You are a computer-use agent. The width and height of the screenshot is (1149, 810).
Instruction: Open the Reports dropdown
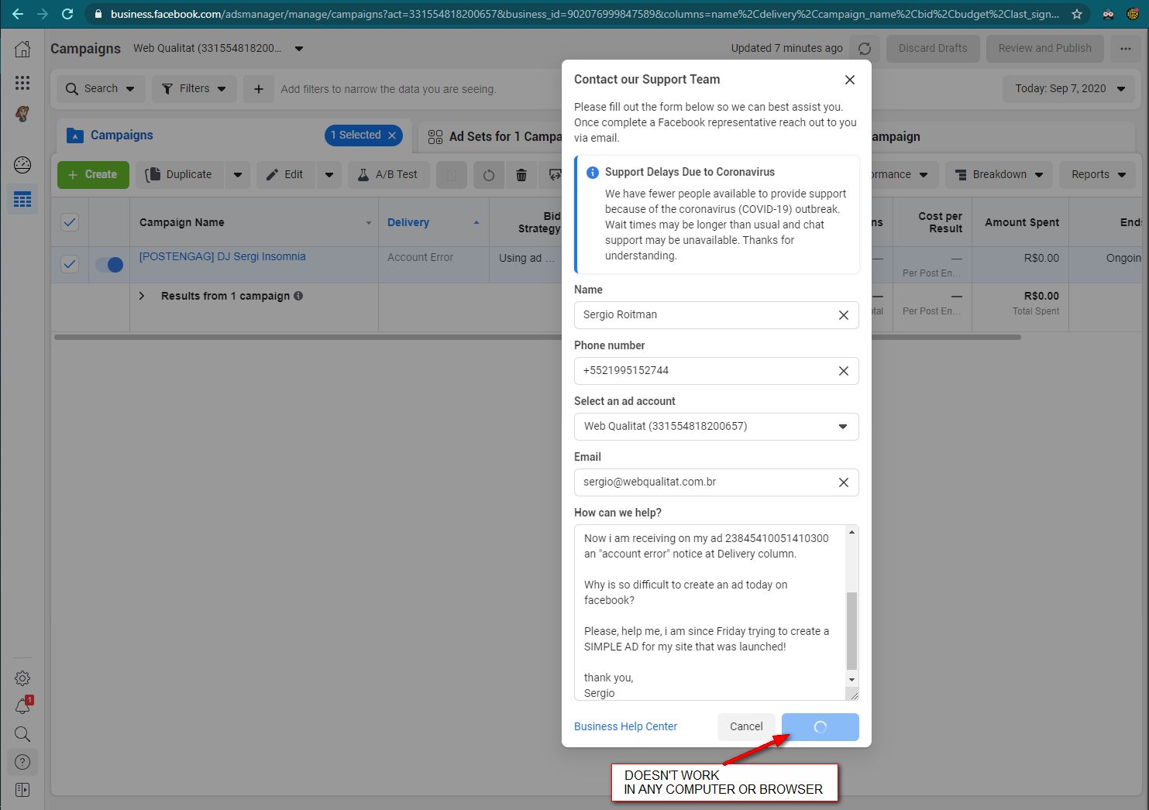click(1098, 175)
